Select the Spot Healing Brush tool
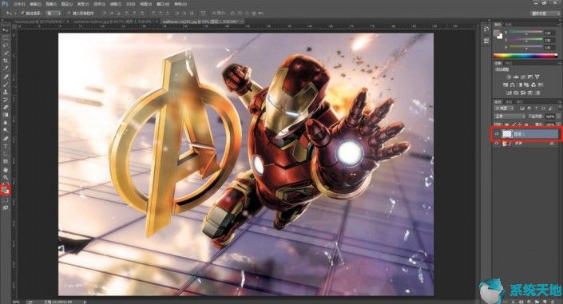The width and height of the screenshot is (563, 304). pyautogui.click(x=6, y=77)
